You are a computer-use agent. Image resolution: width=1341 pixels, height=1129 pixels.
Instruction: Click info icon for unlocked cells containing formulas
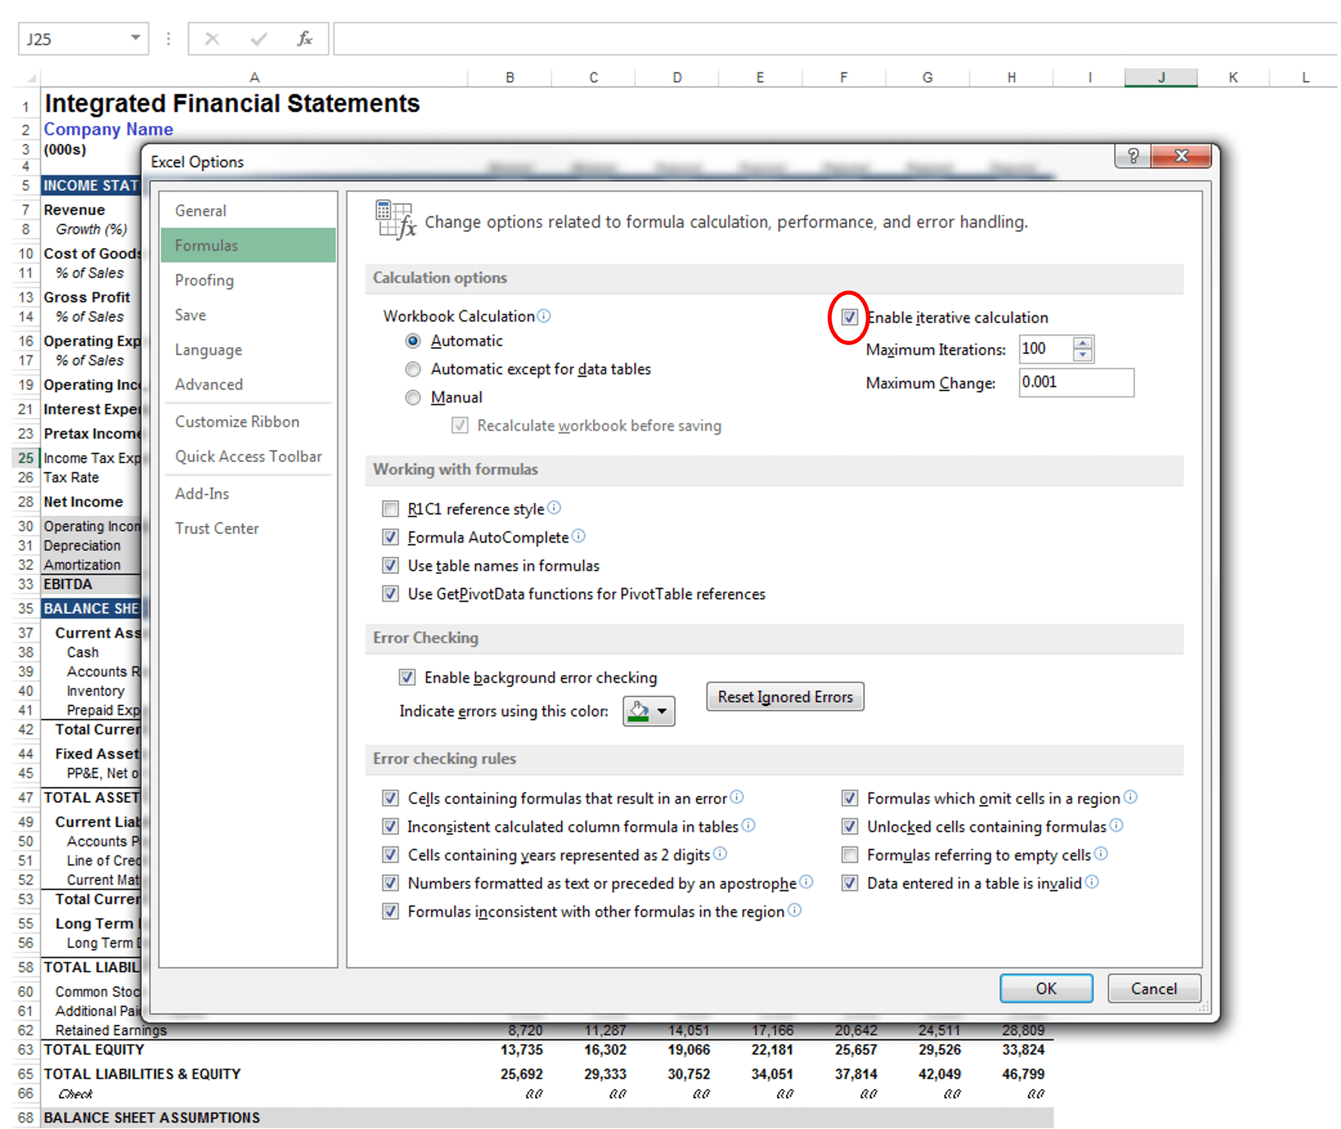[x=1116, y=826]
